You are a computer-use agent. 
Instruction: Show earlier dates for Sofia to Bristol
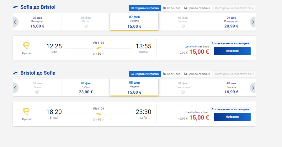coord(15,22)
